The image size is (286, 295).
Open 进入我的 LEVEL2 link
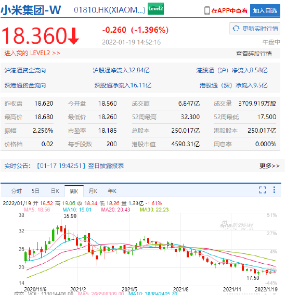32,53
